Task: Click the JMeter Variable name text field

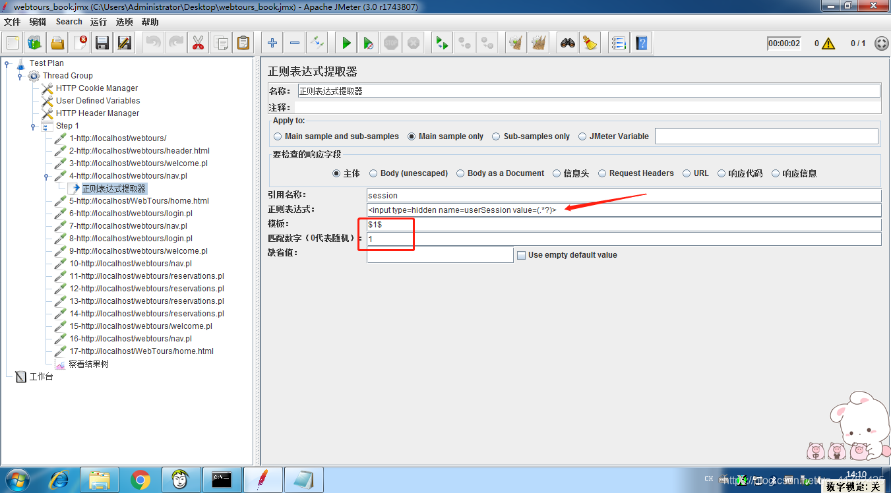Action: 766,136
